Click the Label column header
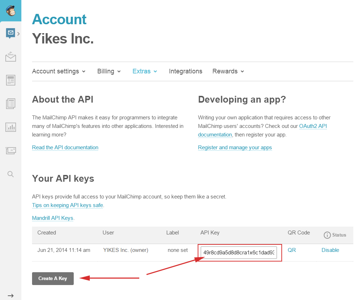This screenshot has width=364, height=300. click(x=172, y=233)
